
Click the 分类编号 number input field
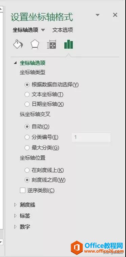(x=91, y=137)
